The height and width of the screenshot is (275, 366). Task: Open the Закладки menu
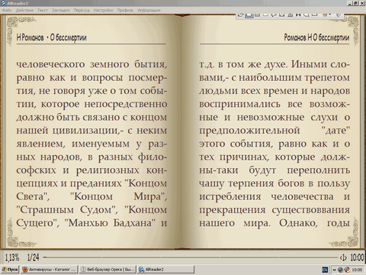[61, 10]
